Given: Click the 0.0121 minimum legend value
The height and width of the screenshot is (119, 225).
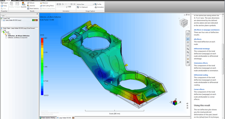Looking at the screenshot, I should pos(46,95).
